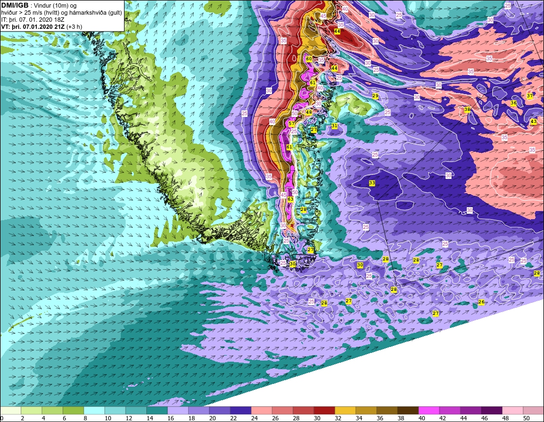Click the light cyan 8–10 legend swatch
544x422 pixels.
94,411
